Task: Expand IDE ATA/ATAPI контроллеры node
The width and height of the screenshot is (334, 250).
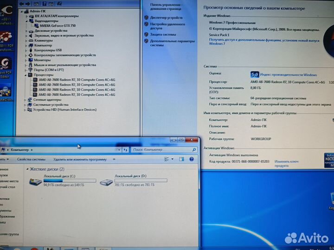Action: click(x=26, y=16)
